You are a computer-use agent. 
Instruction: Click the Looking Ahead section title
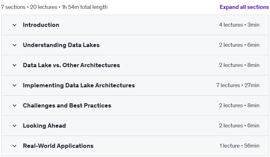tap(44, 126)
